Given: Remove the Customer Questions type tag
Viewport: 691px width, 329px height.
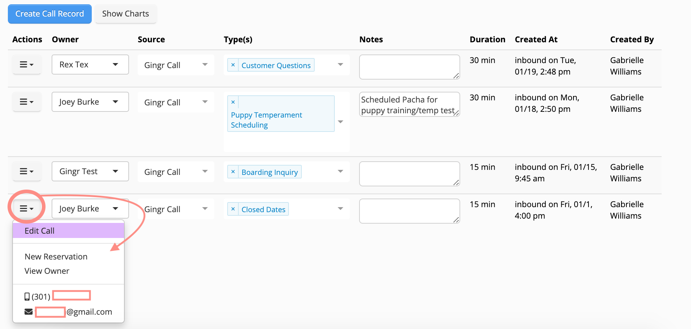Looking at the screenshot, I should [x=233, y=65].
